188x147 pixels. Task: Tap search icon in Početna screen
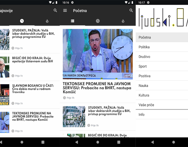pos(131,11)
